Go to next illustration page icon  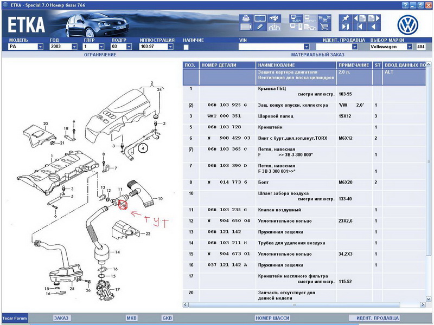pos(374,18)
